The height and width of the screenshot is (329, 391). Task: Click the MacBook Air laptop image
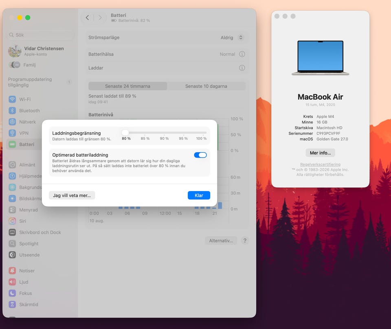pos(320,58)
